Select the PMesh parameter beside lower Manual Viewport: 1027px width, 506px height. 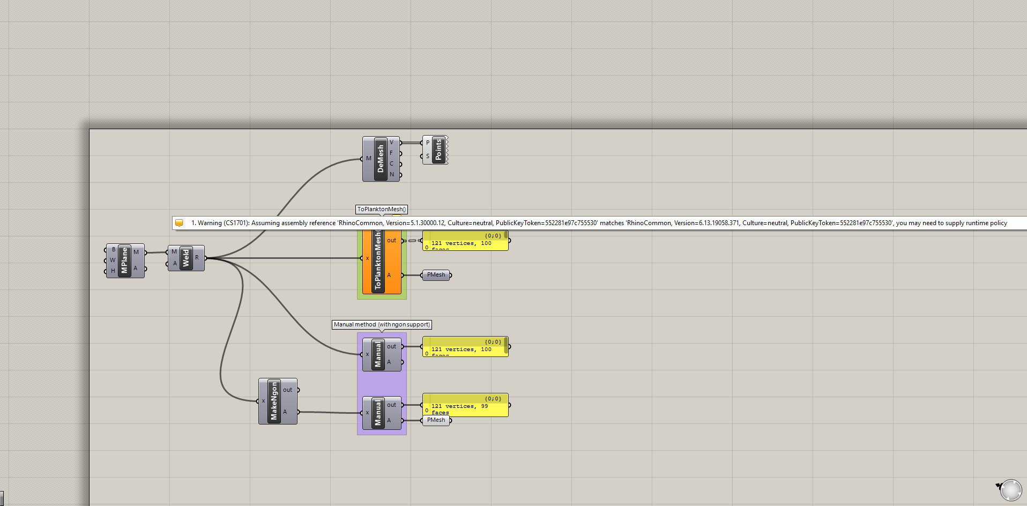click(x=436, y=421)
